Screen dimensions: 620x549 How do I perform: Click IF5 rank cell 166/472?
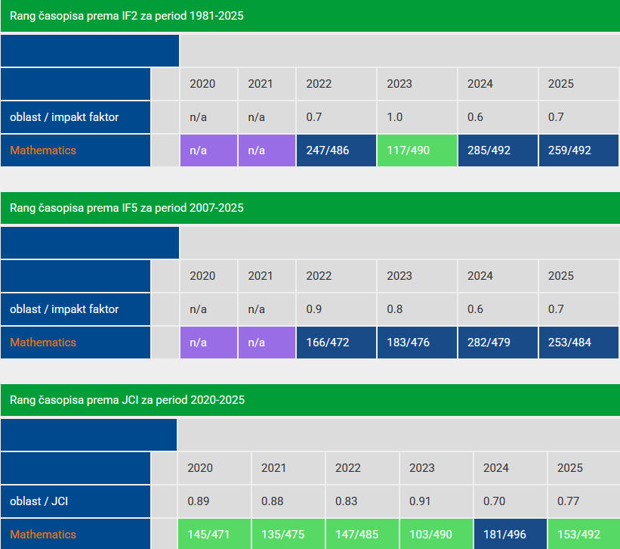coord(336,343)
